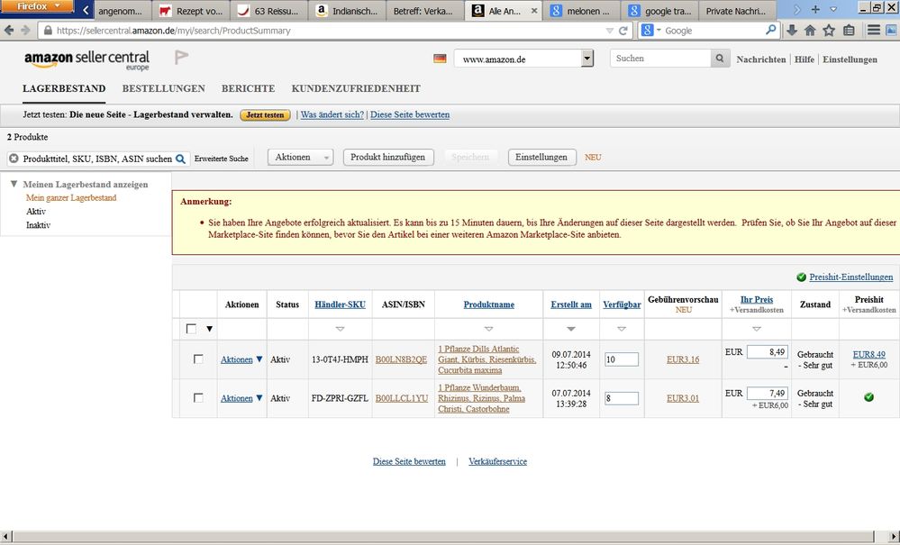Tick the checkbox for the Wunderbaum product row
Screen dimensions: 900x545
[x=198, y=398]
